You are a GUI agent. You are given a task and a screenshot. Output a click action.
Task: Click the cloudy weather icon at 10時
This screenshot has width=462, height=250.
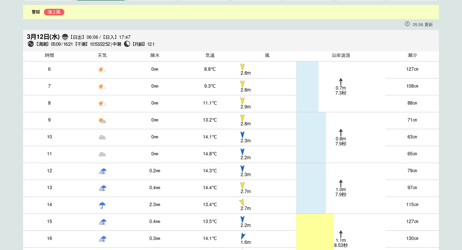pos(102,137)
